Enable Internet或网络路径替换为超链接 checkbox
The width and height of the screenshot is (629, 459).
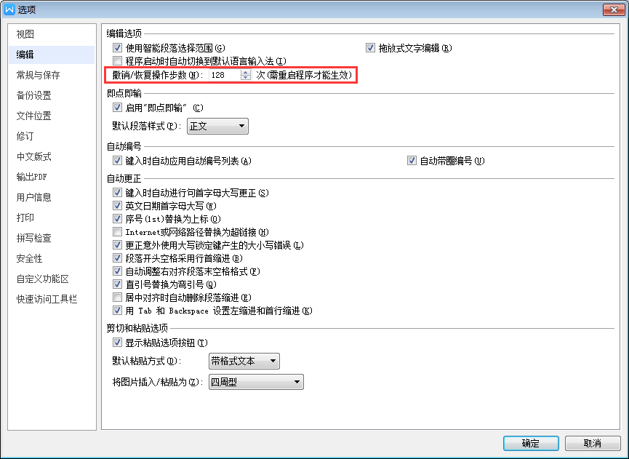pyautogui.click(x=117, y=232)
